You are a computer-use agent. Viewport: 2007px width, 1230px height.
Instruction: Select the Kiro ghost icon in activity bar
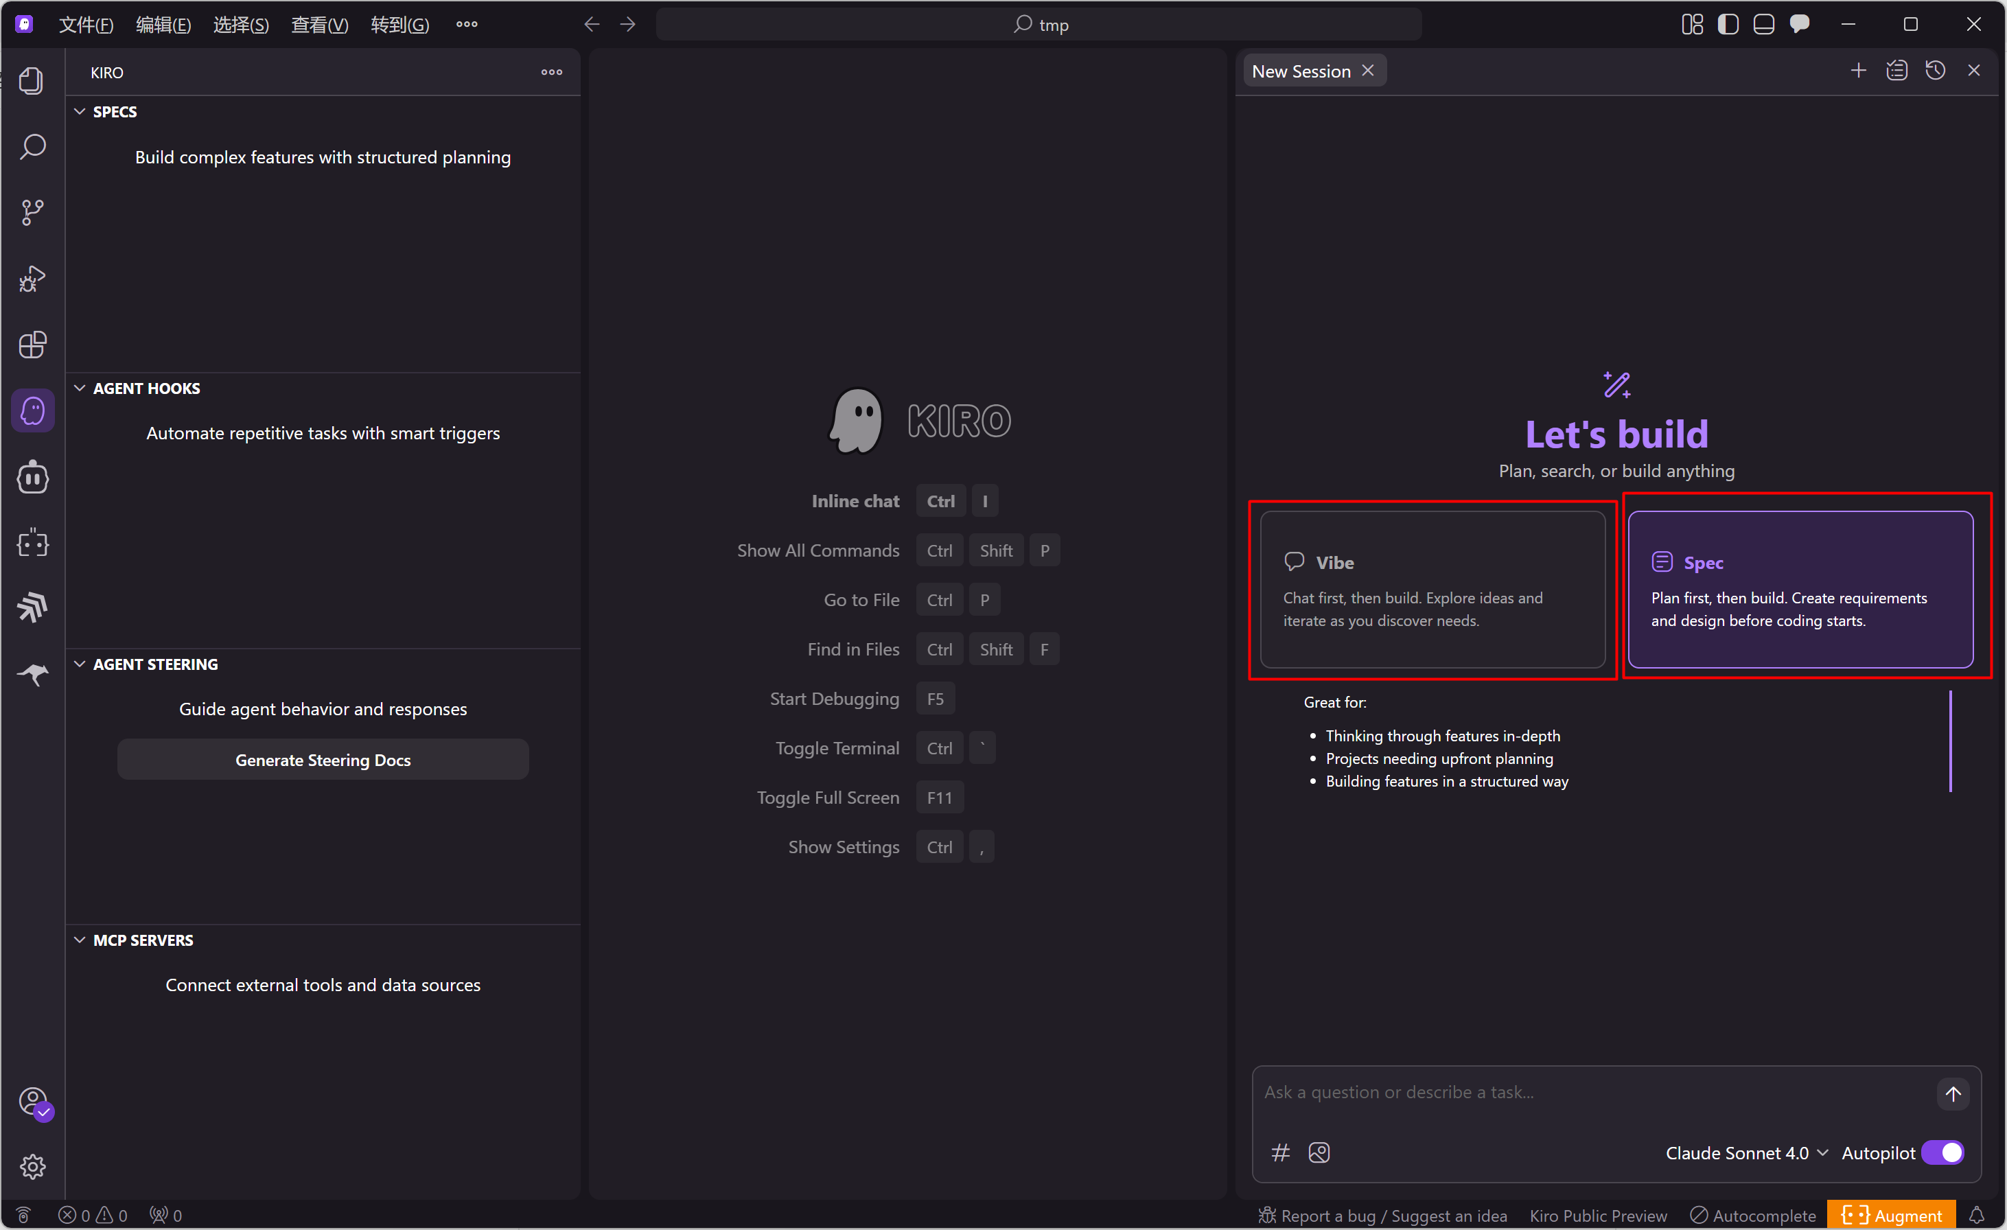tap(32, 410)
